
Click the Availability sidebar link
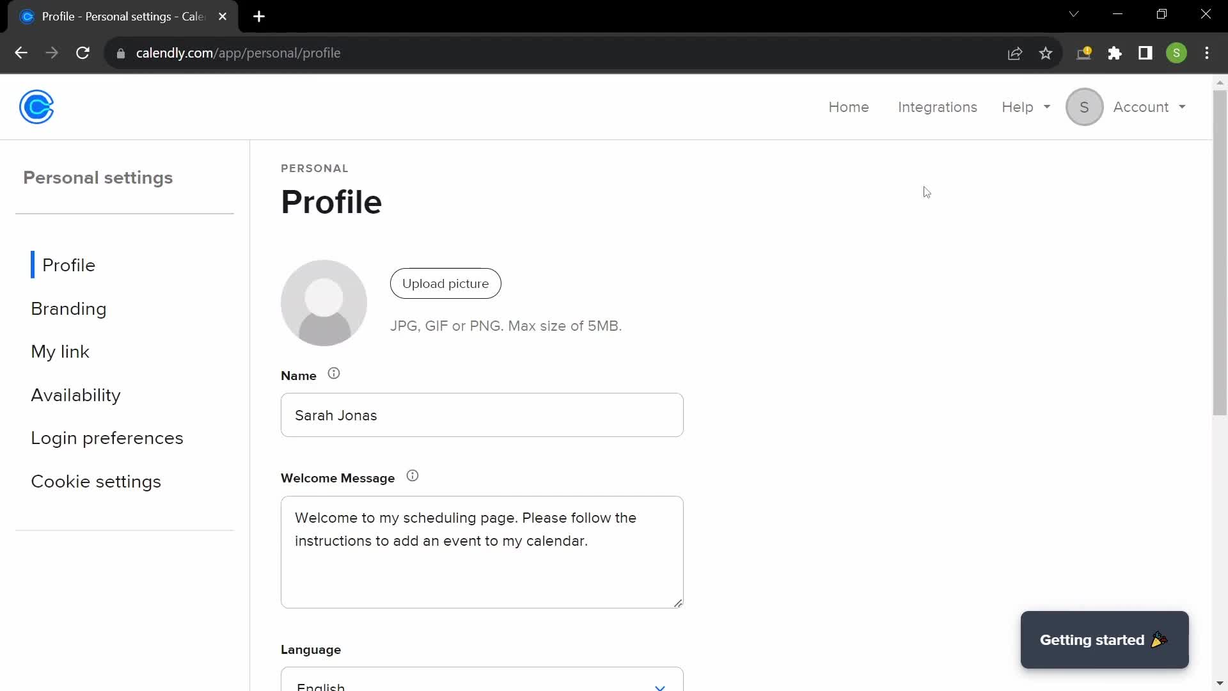click(x=75, y=394)
